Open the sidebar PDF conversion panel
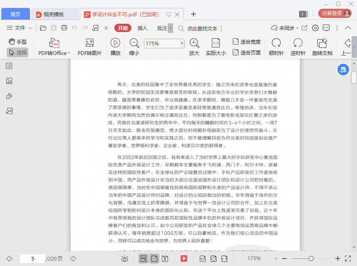This screenshot has height=266, width=357. coord(9,111)
